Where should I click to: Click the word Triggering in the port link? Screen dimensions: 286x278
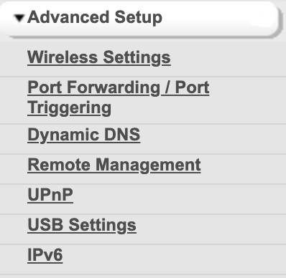(x=69, y=107)
